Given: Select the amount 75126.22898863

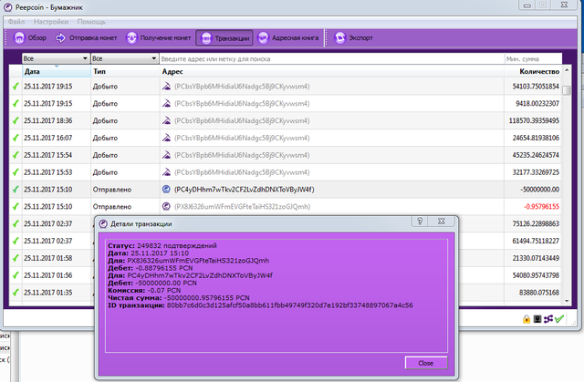Looking at the screenshot, I should (x=536, y=223).
